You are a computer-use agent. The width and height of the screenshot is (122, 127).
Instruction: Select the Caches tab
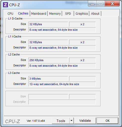[x=23, y=13]
